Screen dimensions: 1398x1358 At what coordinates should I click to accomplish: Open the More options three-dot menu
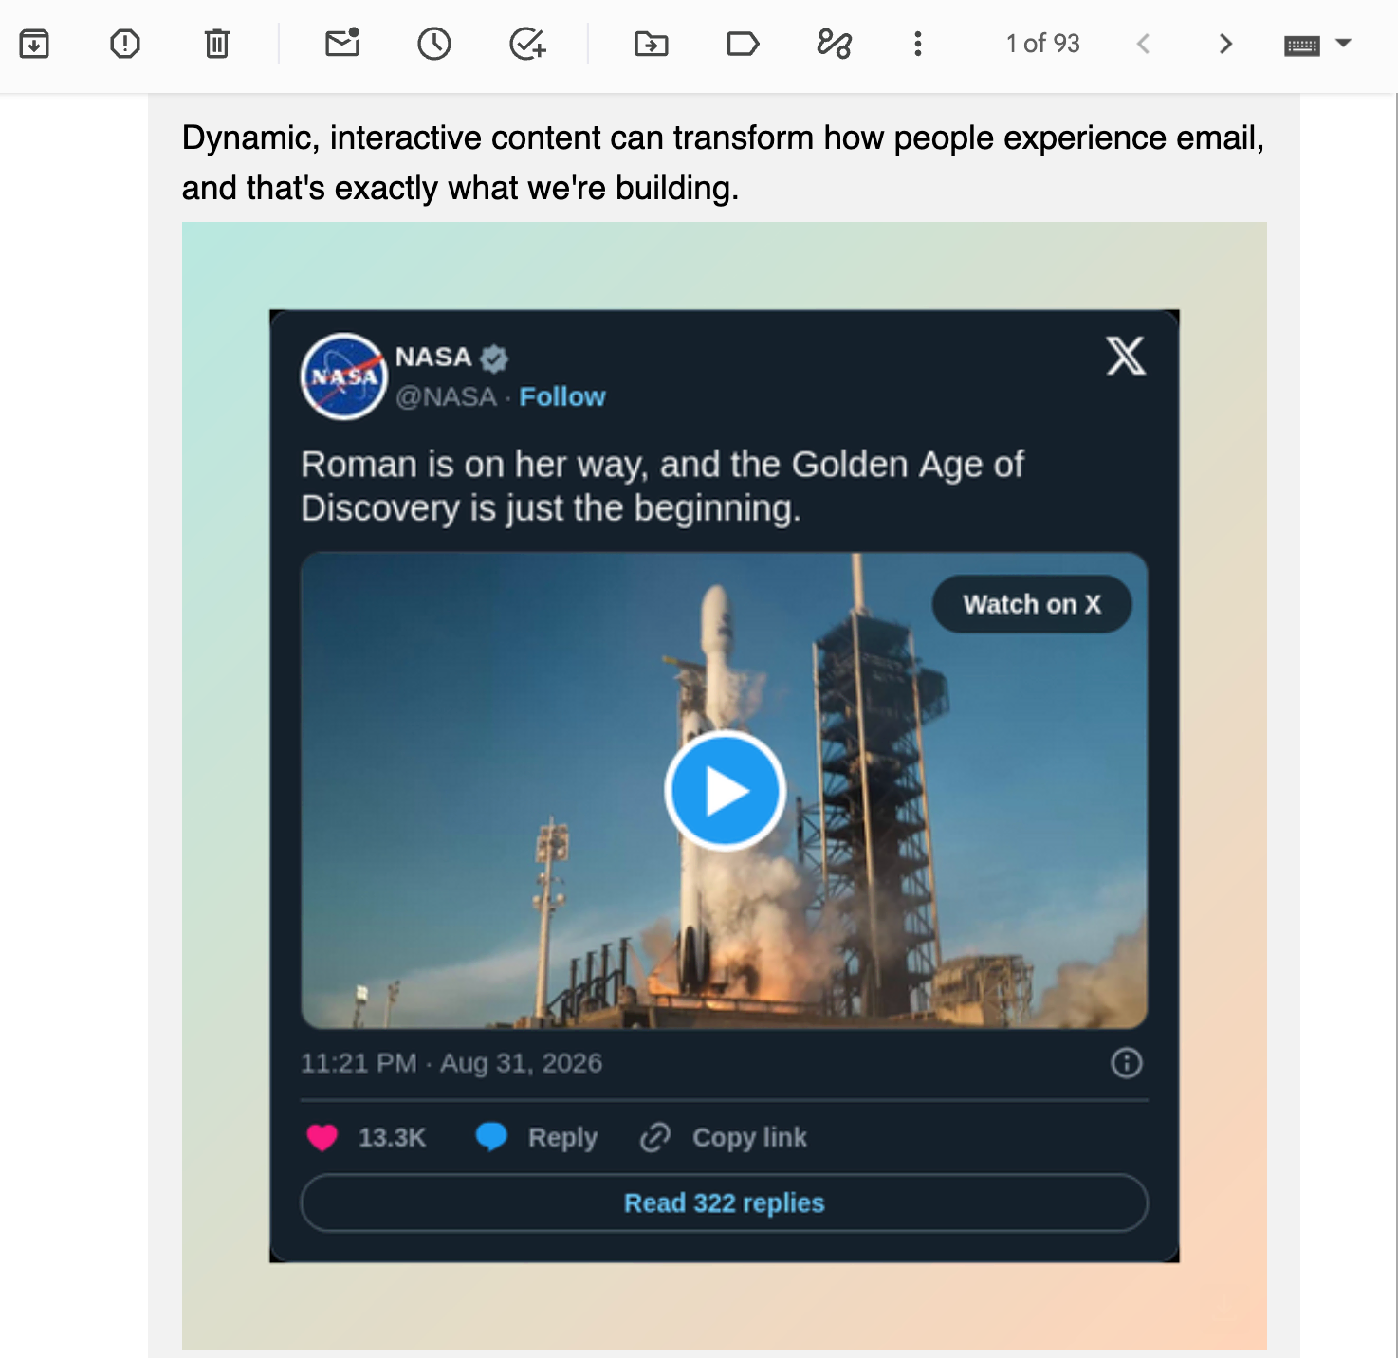[x=917, y=44]
